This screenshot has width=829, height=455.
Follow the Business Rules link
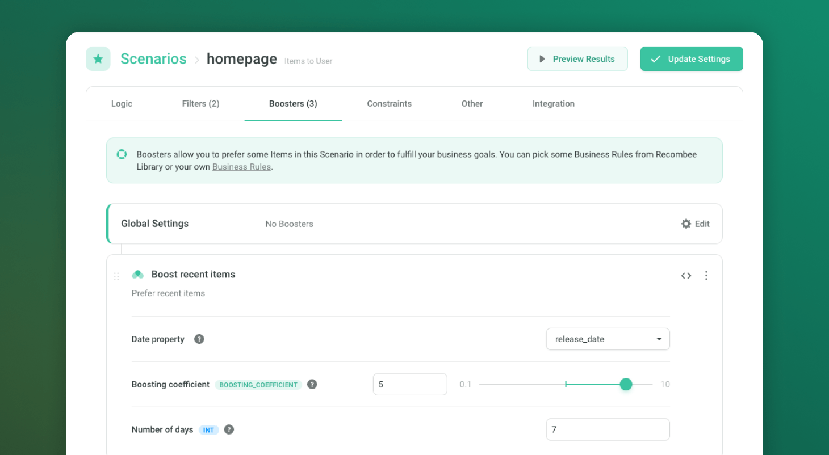(x=241, y=167)
